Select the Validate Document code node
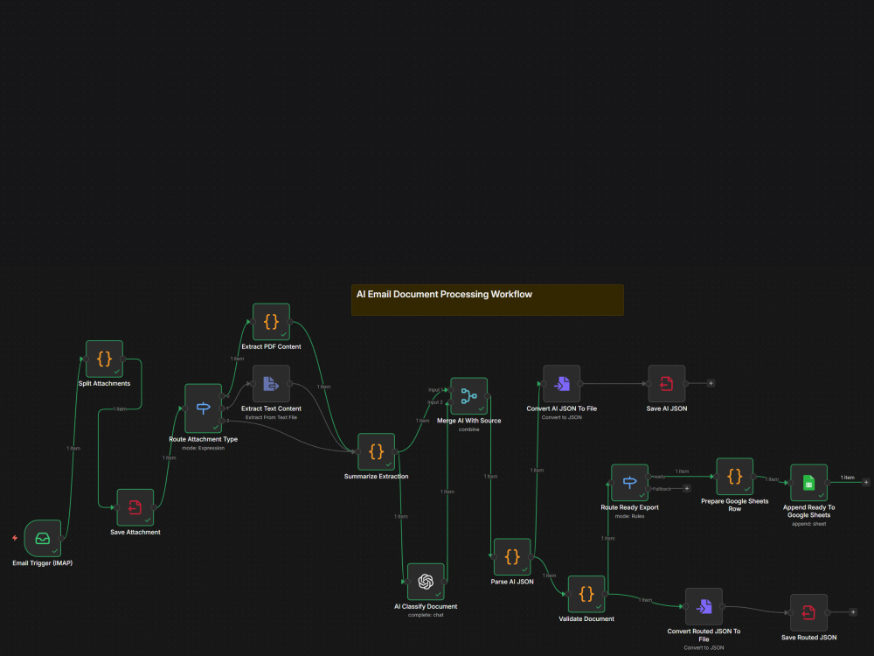 click(x=586, y=594)
